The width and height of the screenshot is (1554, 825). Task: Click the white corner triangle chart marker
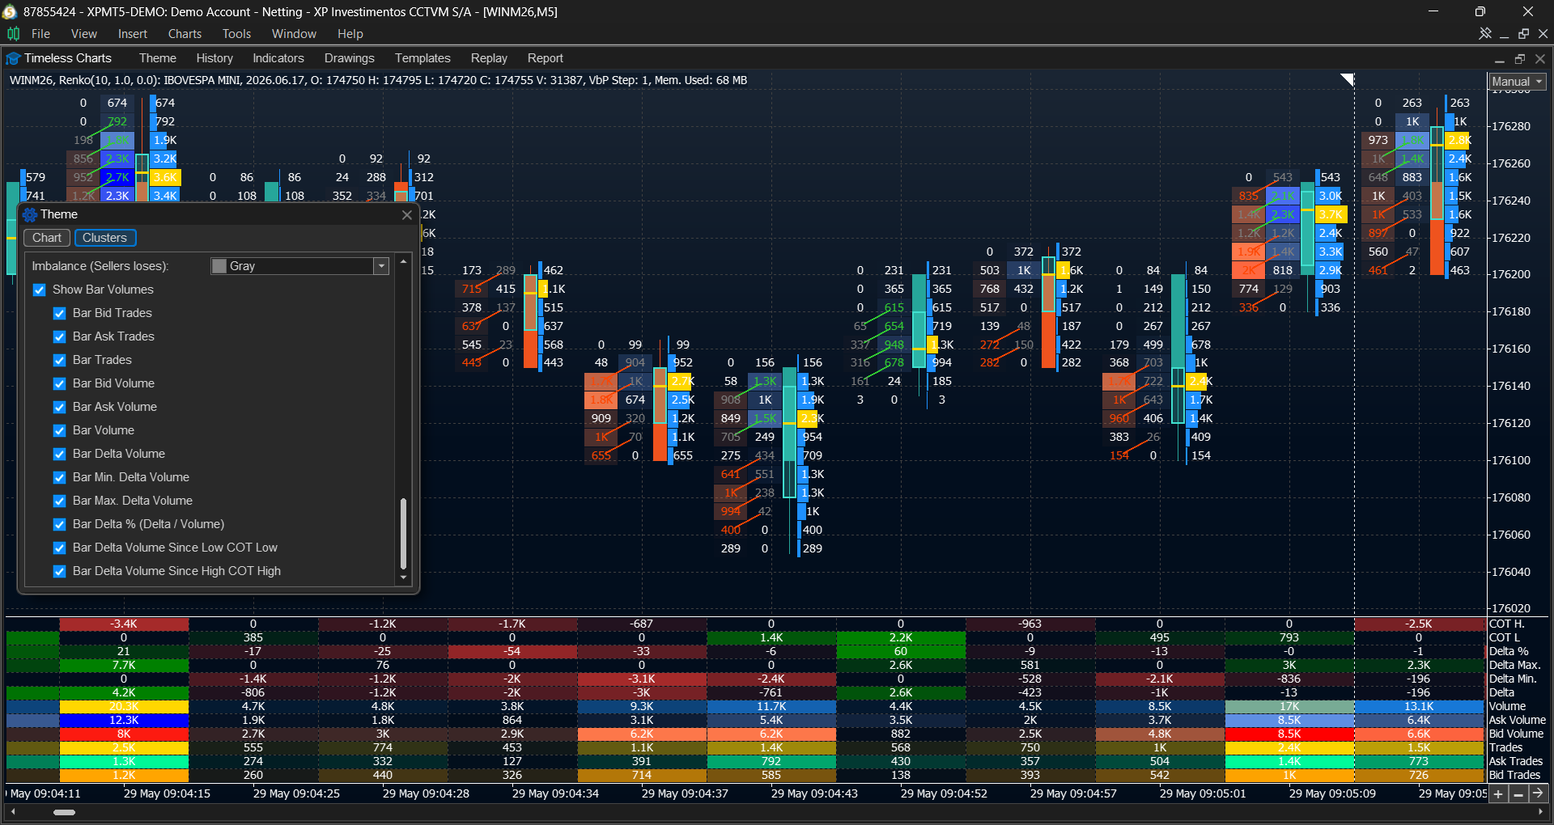(x=1348, y=78)
